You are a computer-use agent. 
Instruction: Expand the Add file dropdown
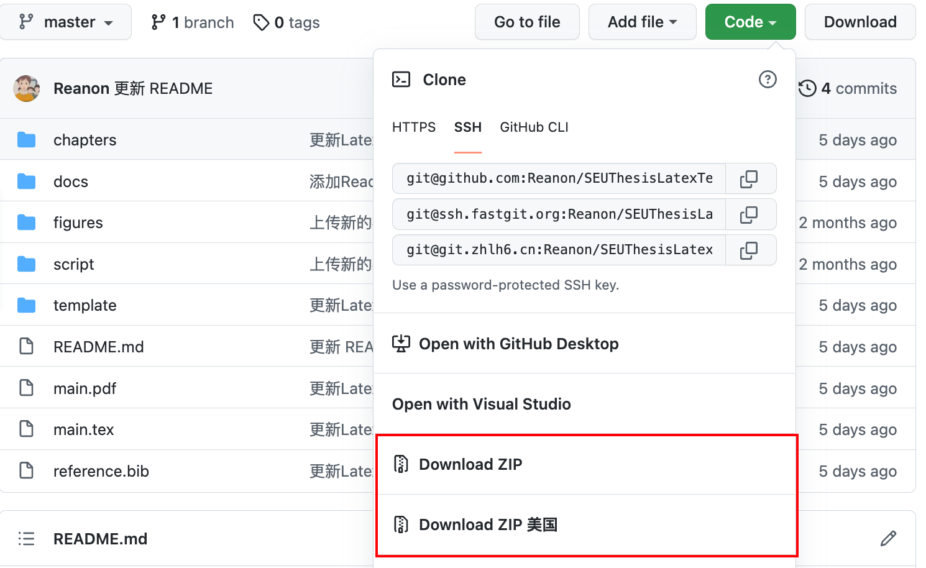point(642,21)
